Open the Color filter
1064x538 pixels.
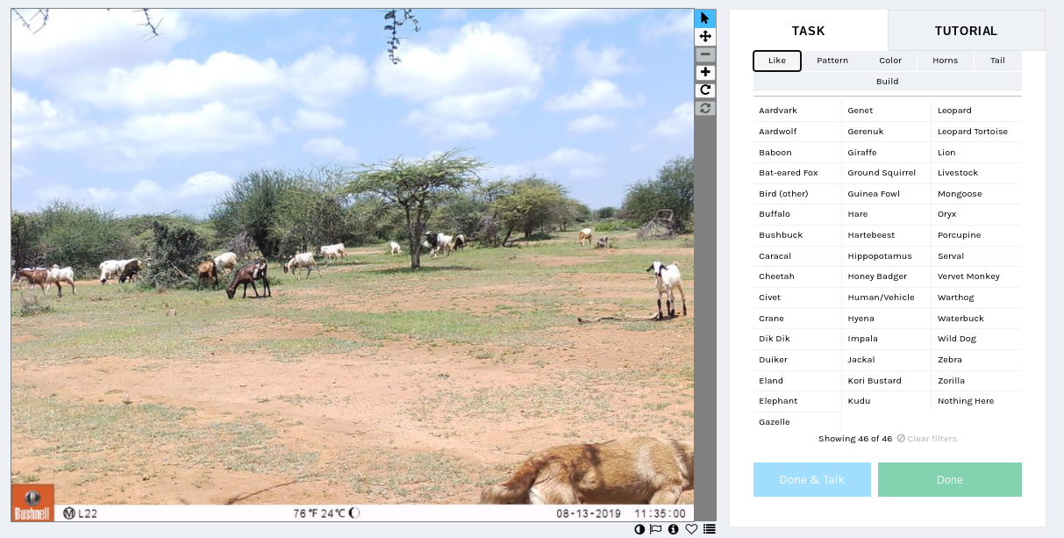890,61
